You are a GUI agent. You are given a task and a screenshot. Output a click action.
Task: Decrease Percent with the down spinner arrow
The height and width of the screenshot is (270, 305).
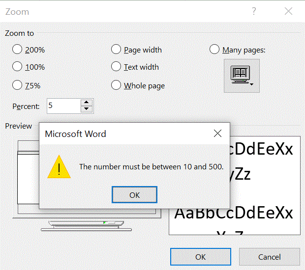pos(87,109)
